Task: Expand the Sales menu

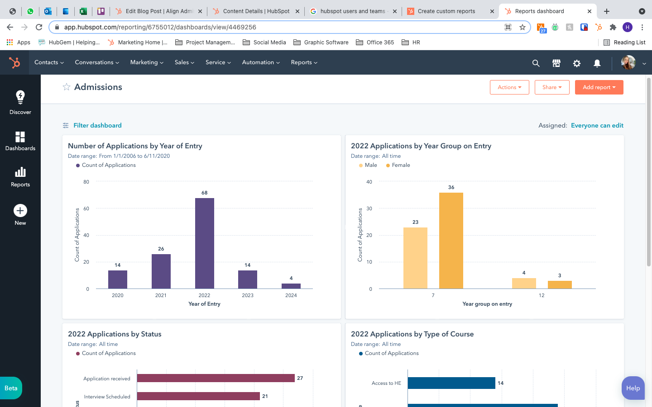Action: click(x=184, y=62)
